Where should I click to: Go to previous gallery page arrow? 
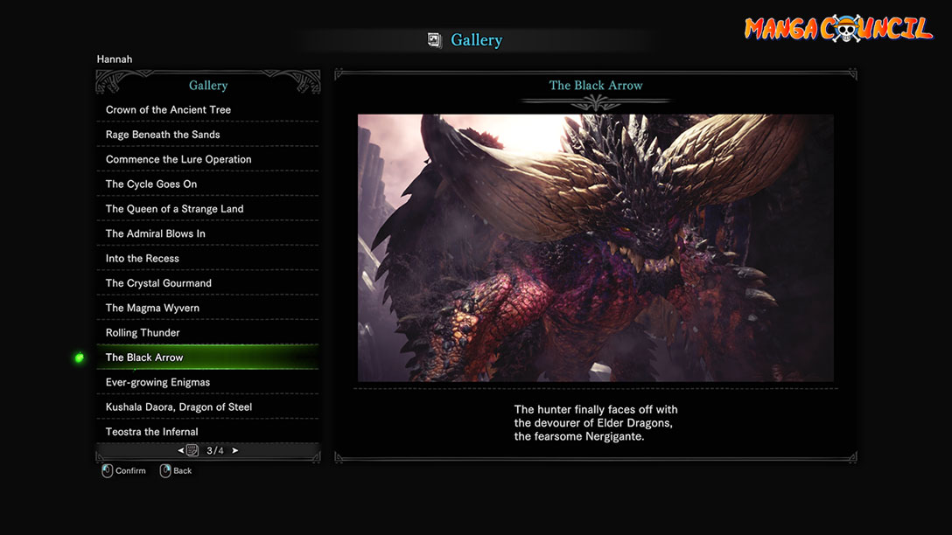[180, 451]
